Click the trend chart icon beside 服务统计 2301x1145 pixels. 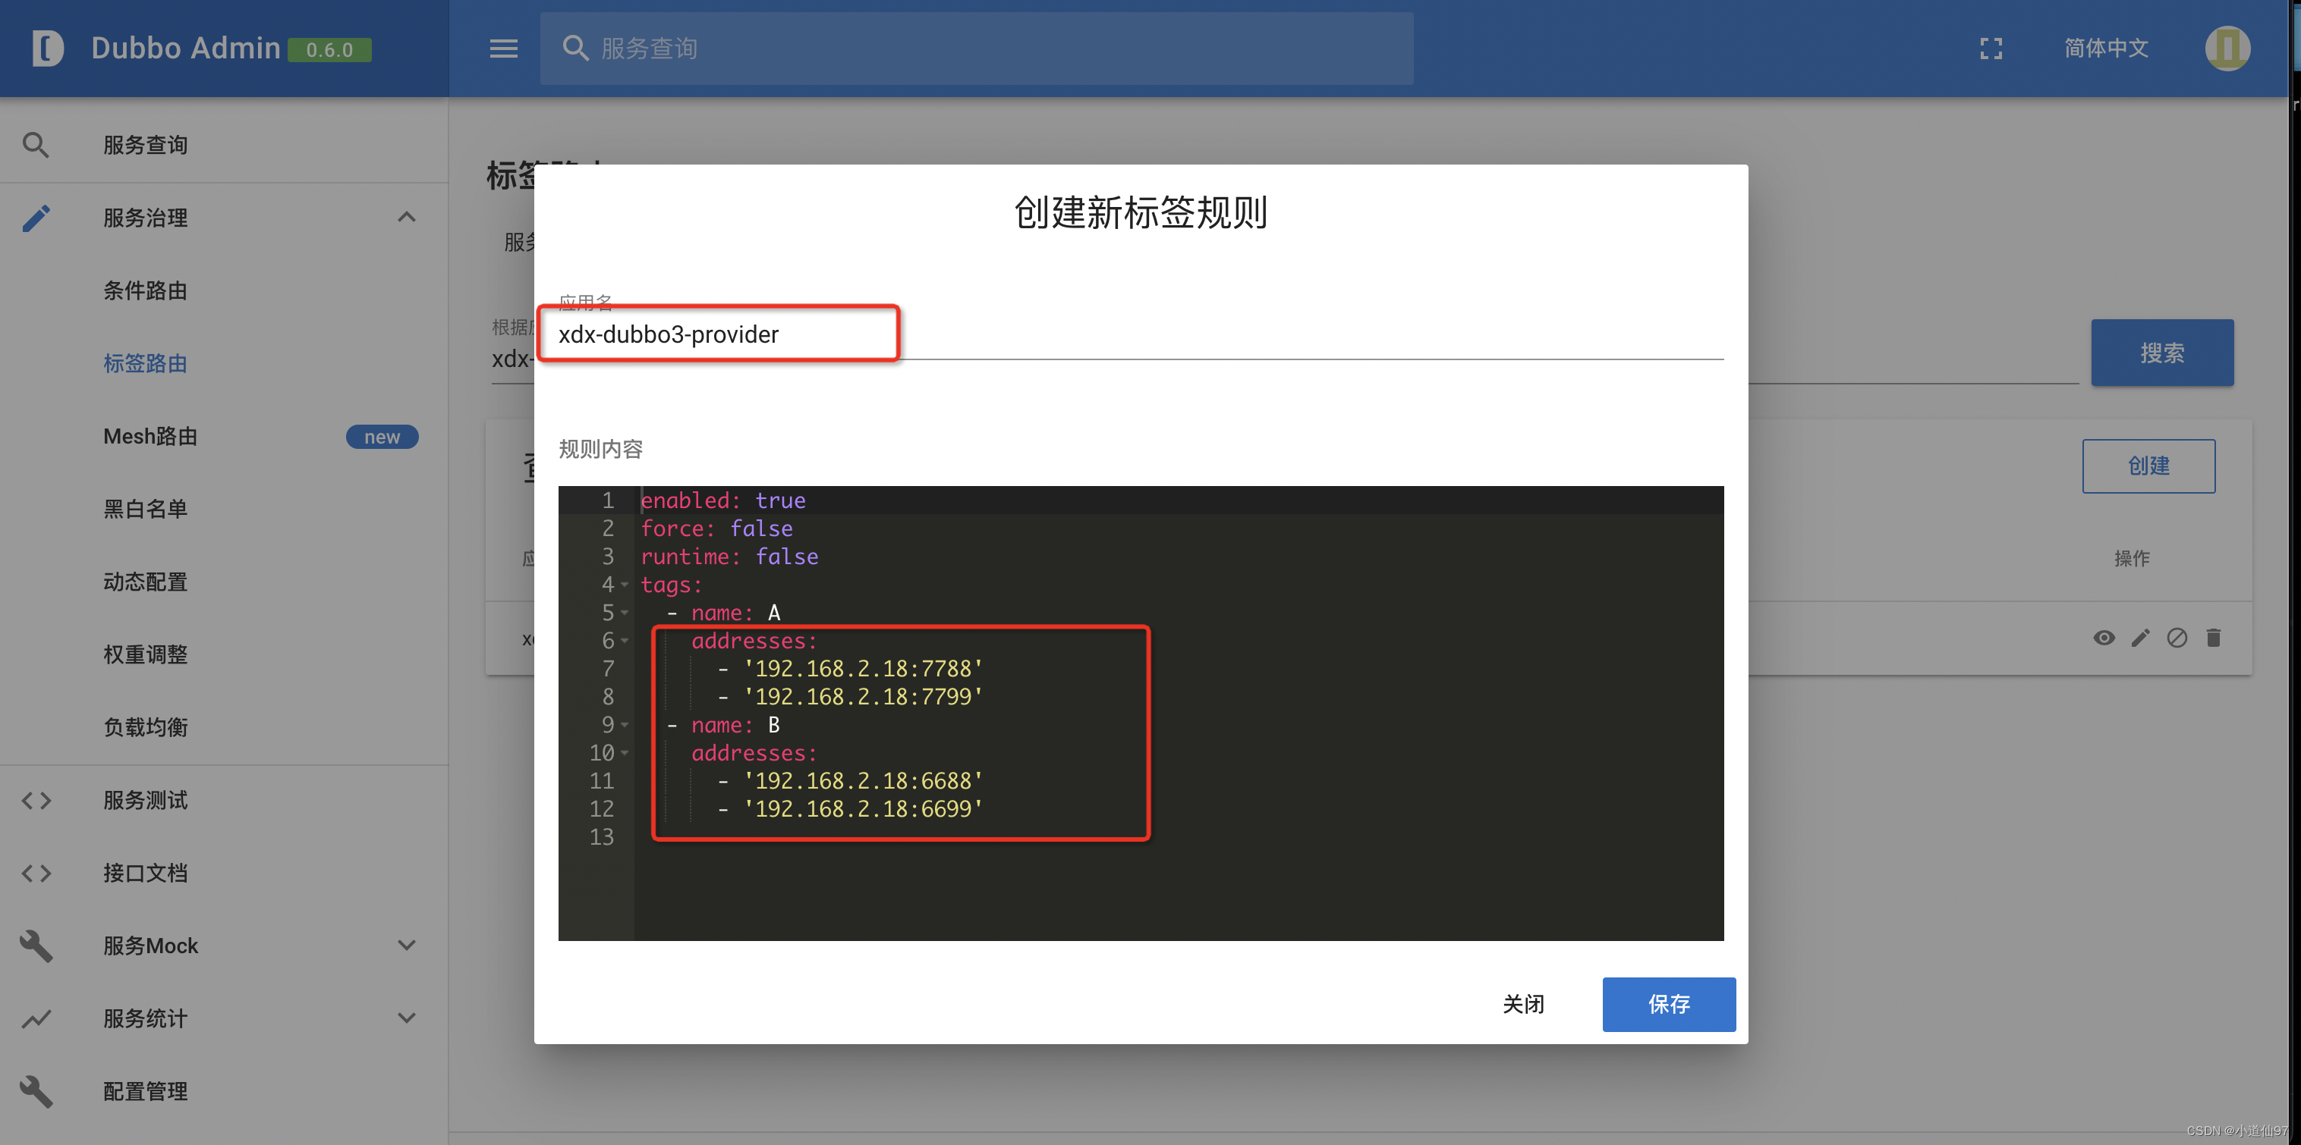click(36, 1018)
